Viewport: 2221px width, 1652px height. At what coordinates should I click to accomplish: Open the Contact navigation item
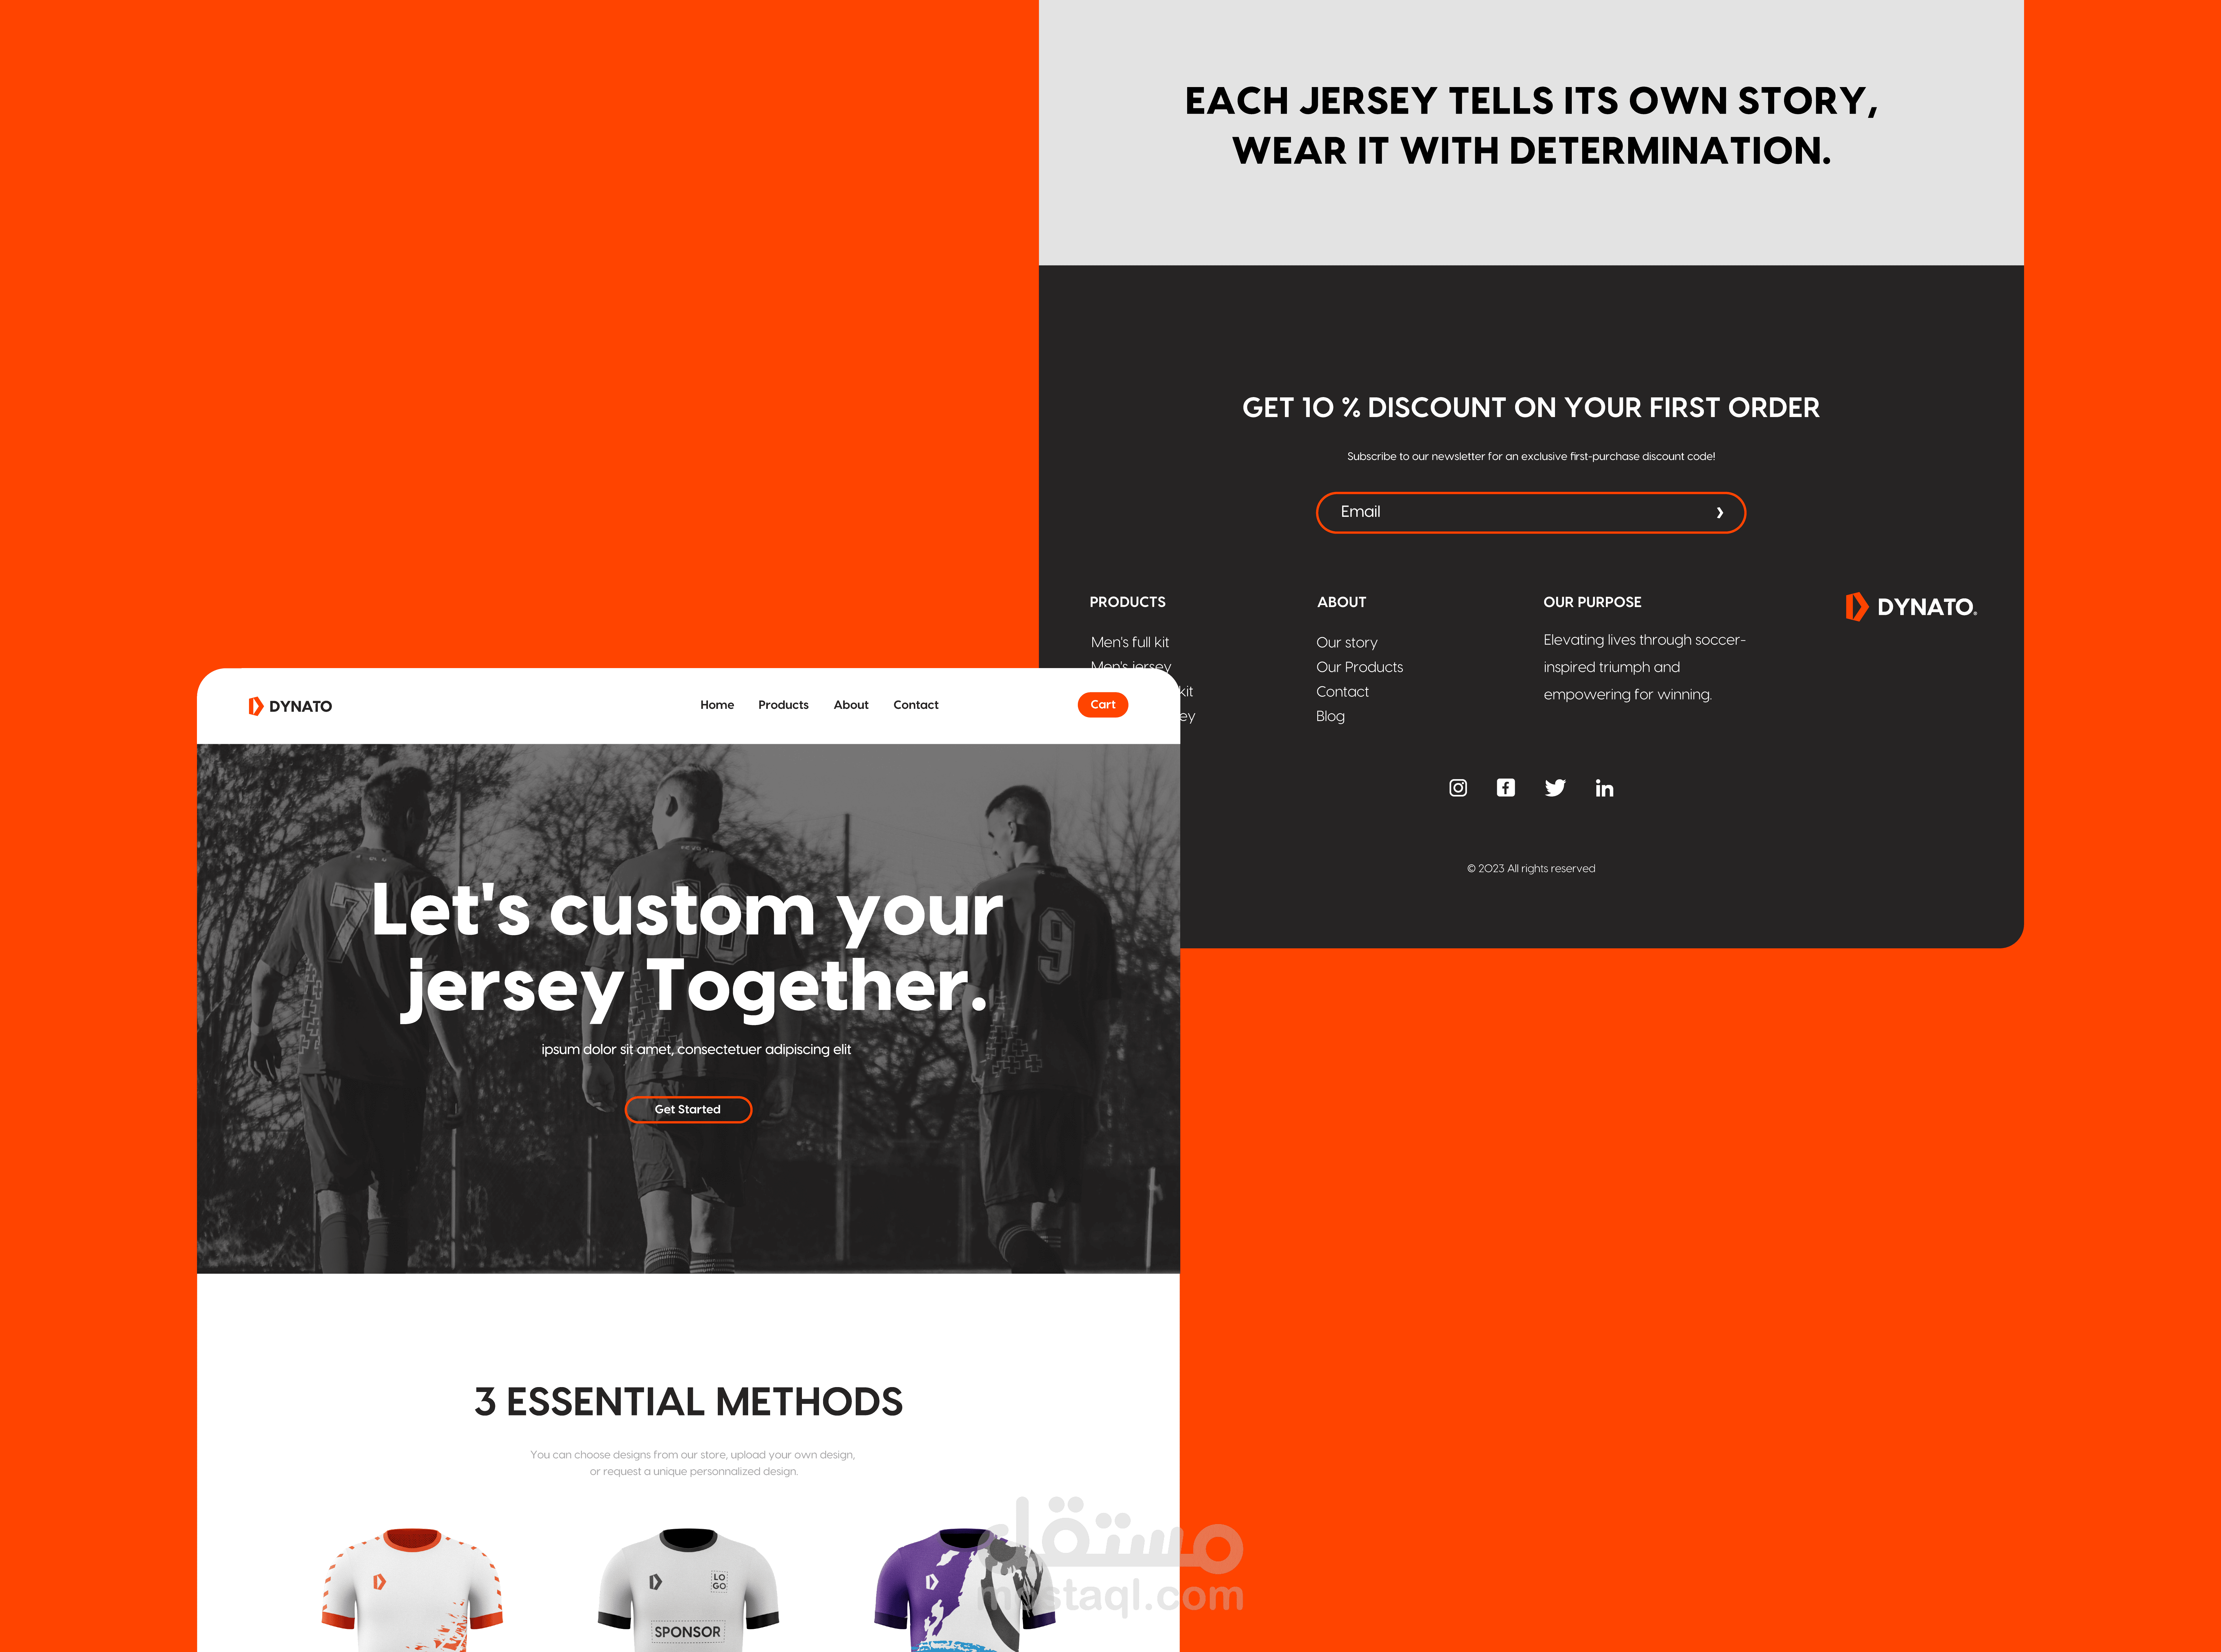tap(916, 705)
